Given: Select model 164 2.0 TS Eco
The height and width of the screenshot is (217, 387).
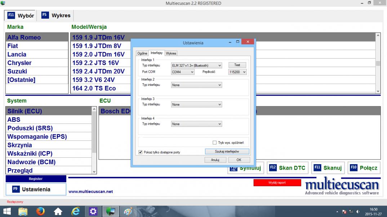Looking at the screenshot, I should (101, 88).
